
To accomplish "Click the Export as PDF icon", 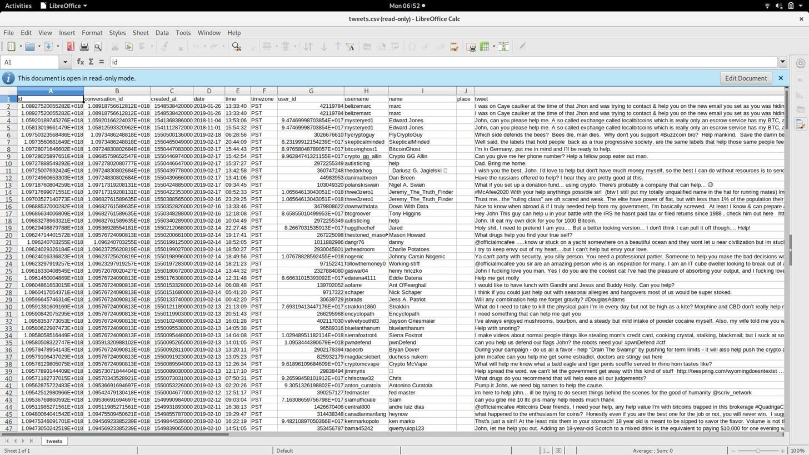I will [71, 47].
